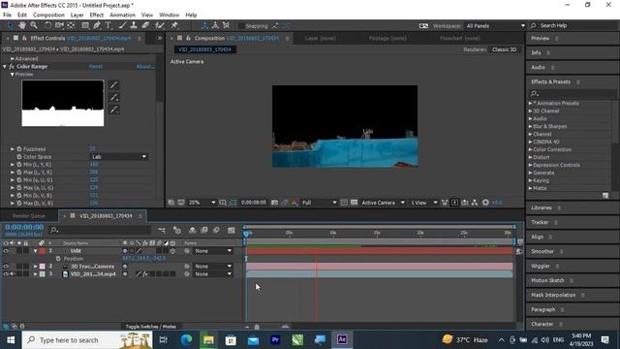Open Microsoft Edge from the taskbar
Viewport: 620px width, 349px height.
coord(186,339)
